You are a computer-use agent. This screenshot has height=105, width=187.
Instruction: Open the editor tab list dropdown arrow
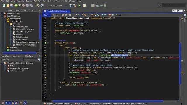(x=179, y=11)
